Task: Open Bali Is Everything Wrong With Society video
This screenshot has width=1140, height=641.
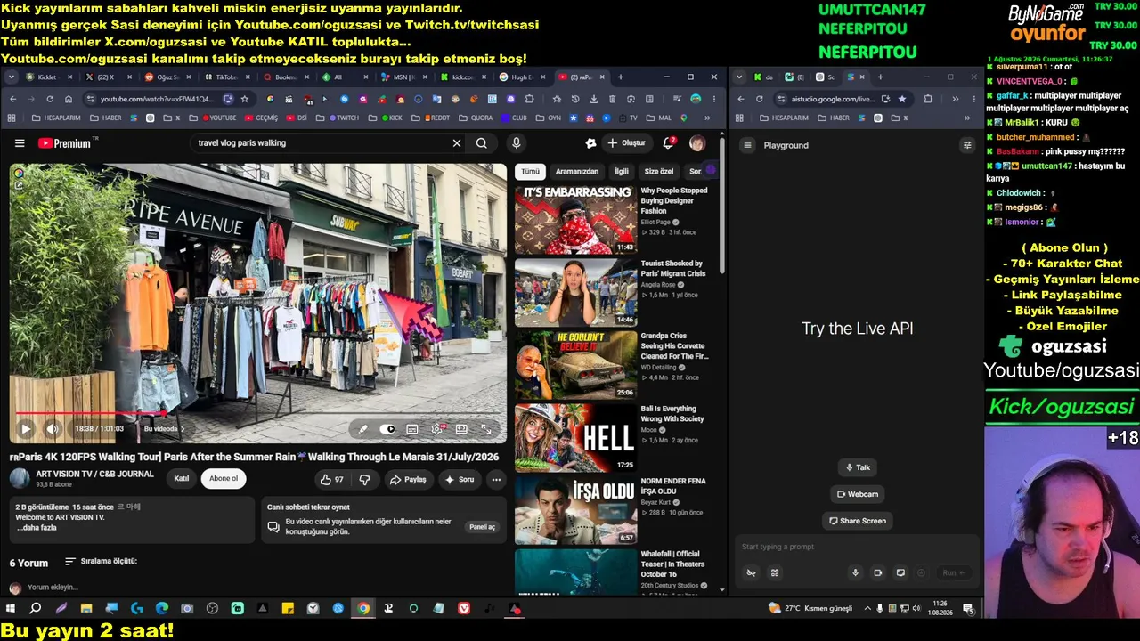Action: tap(576, 438)
